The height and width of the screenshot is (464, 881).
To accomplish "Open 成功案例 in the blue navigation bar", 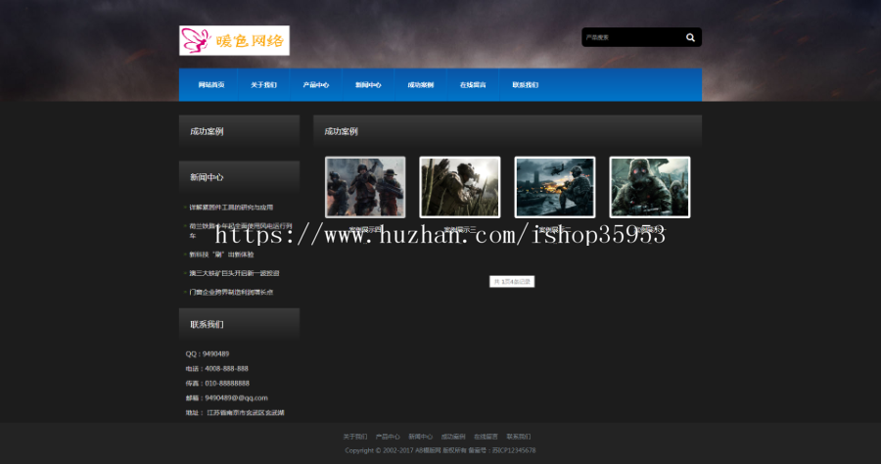I will pos(420,85).
